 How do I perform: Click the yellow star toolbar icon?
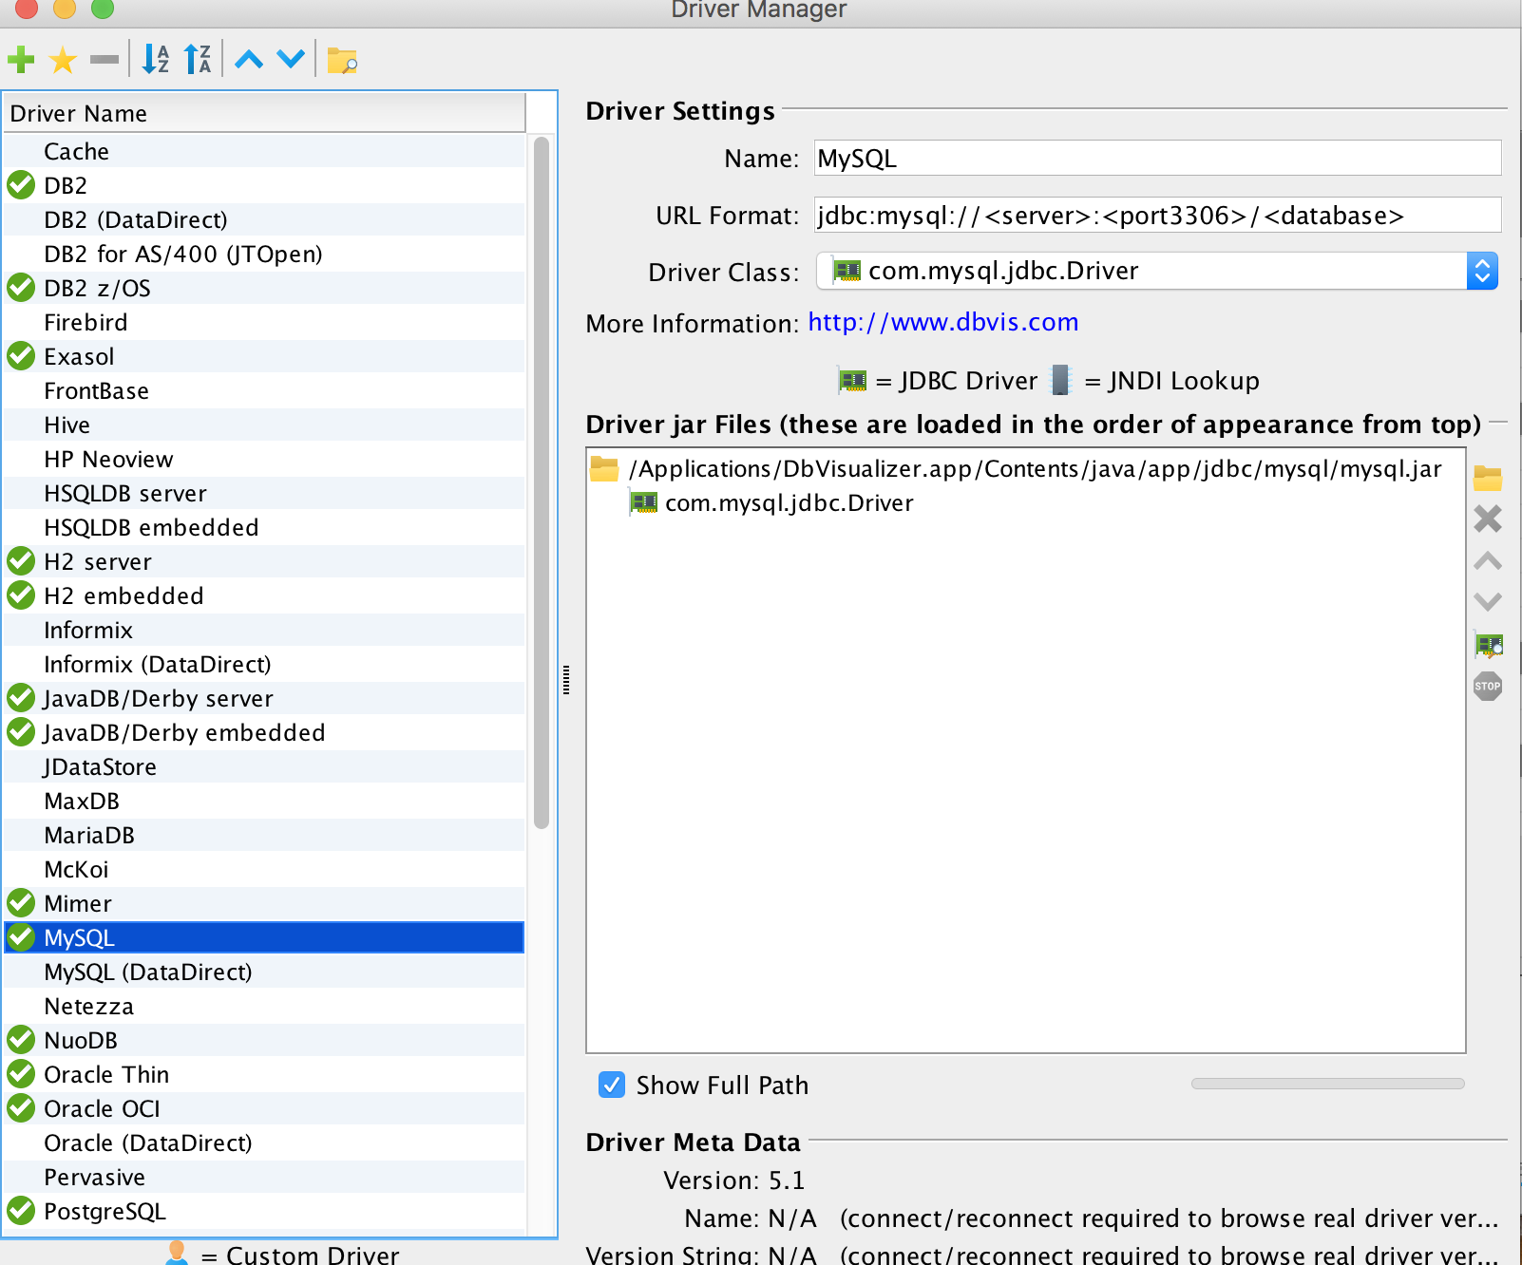point(63,61)
